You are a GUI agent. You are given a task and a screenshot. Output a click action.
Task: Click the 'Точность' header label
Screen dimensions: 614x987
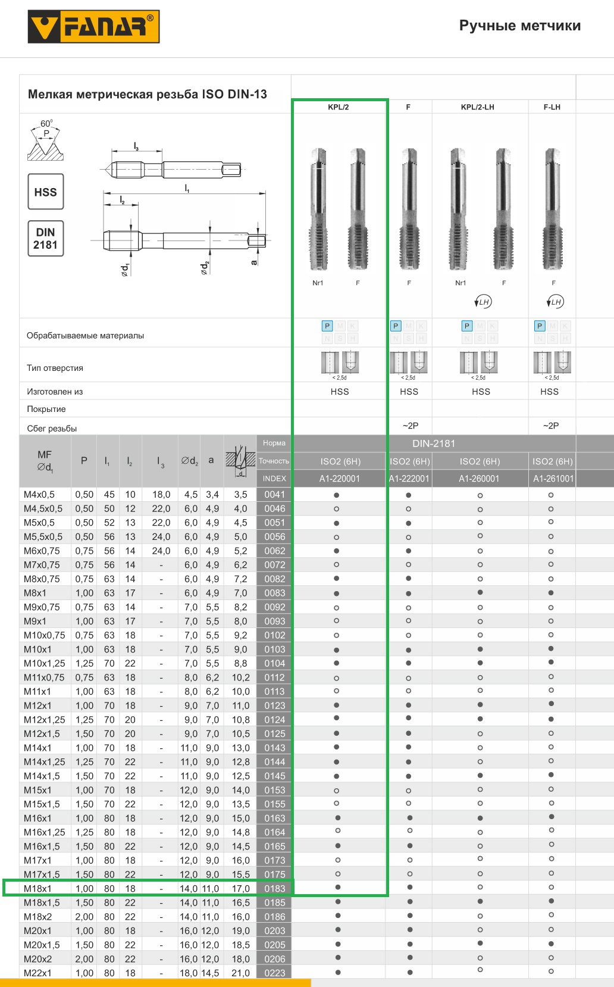point(274,461)
